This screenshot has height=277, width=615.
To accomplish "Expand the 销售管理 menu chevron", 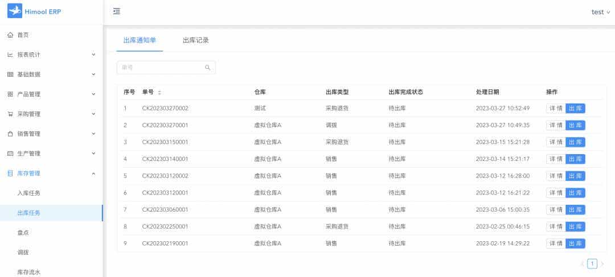I will (x=93, y=134).
